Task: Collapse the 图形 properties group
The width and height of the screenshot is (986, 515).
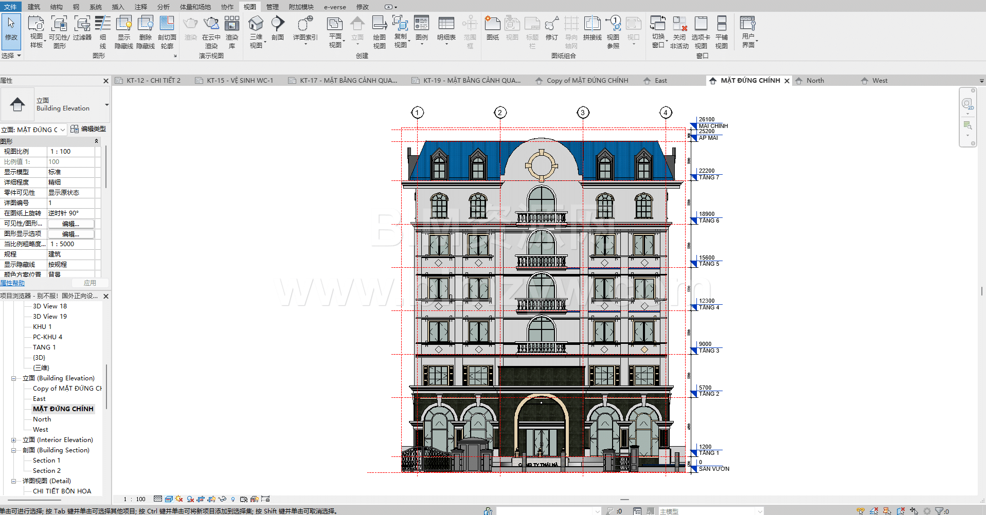Action: (96, 141)
